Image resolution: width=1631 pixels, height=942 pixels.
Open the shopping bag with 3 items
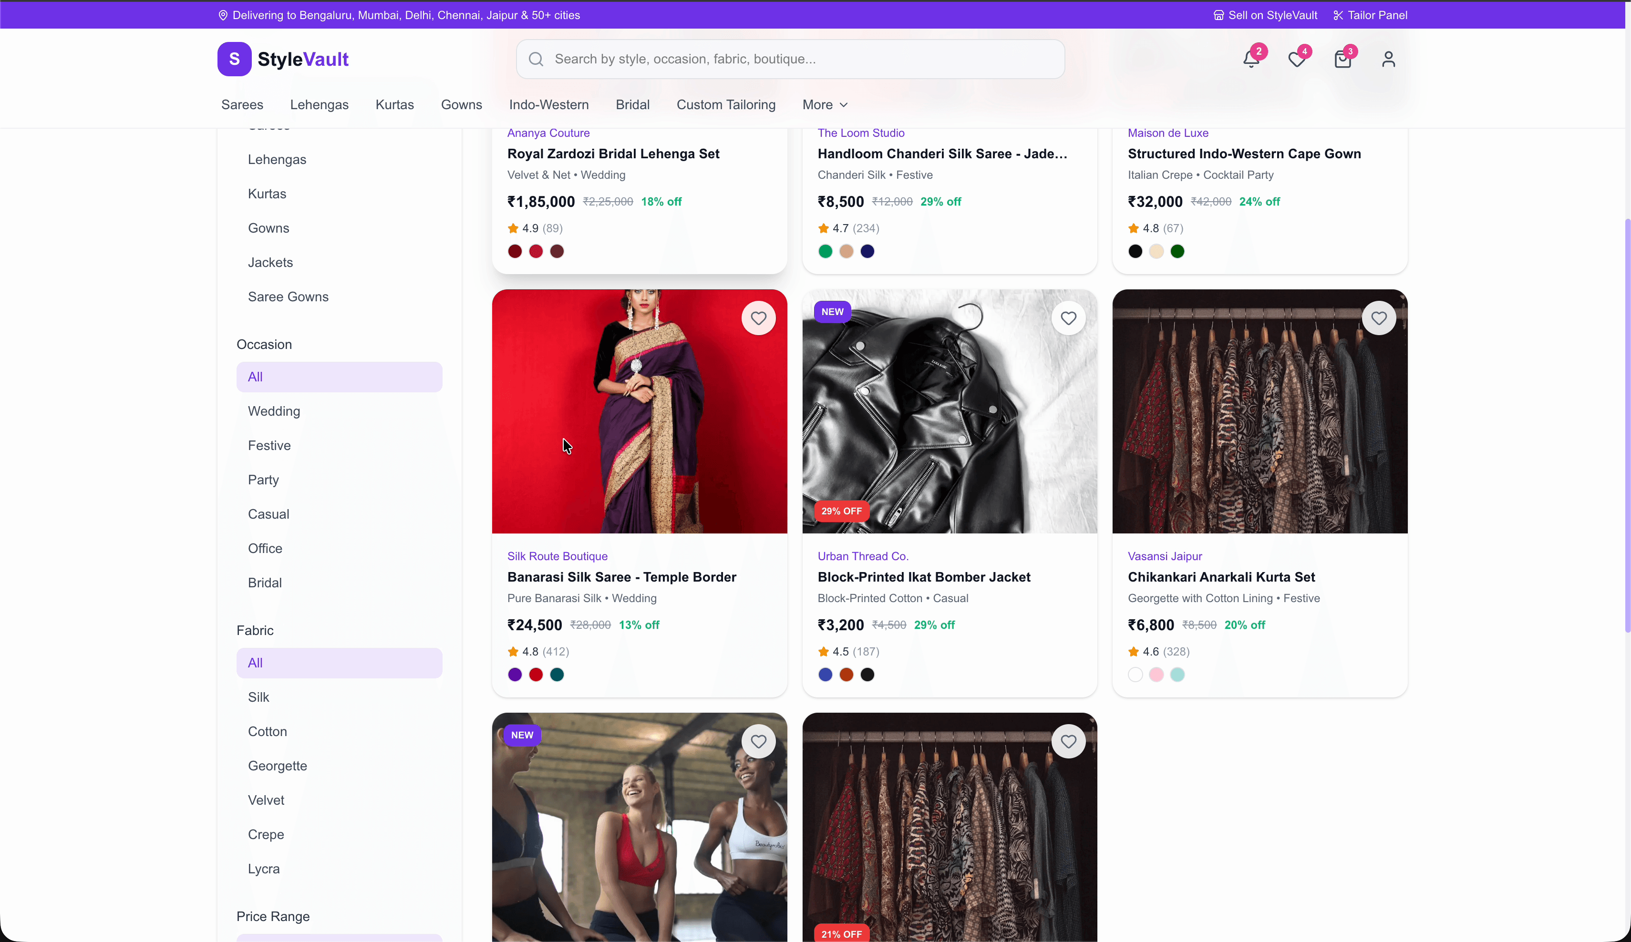coord(1342,59)
